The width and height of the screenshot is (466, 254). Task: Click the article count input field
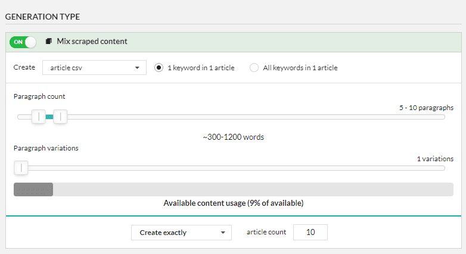point(310,232)
